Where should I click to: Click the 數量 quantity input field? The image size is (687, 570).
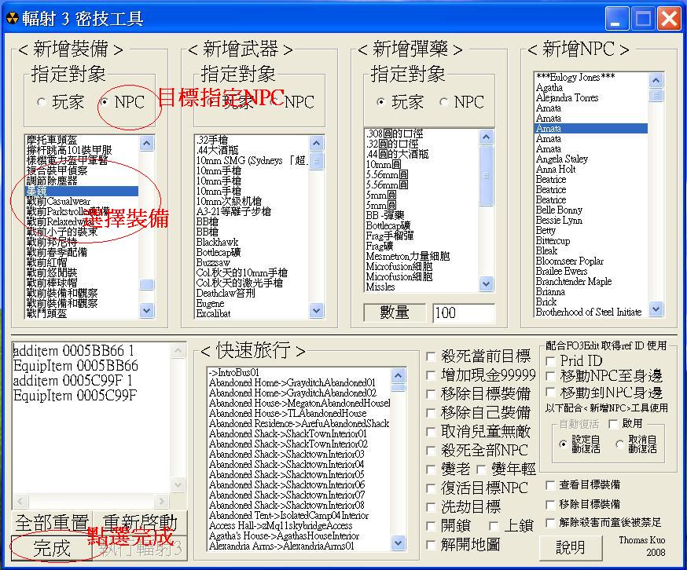463,313
